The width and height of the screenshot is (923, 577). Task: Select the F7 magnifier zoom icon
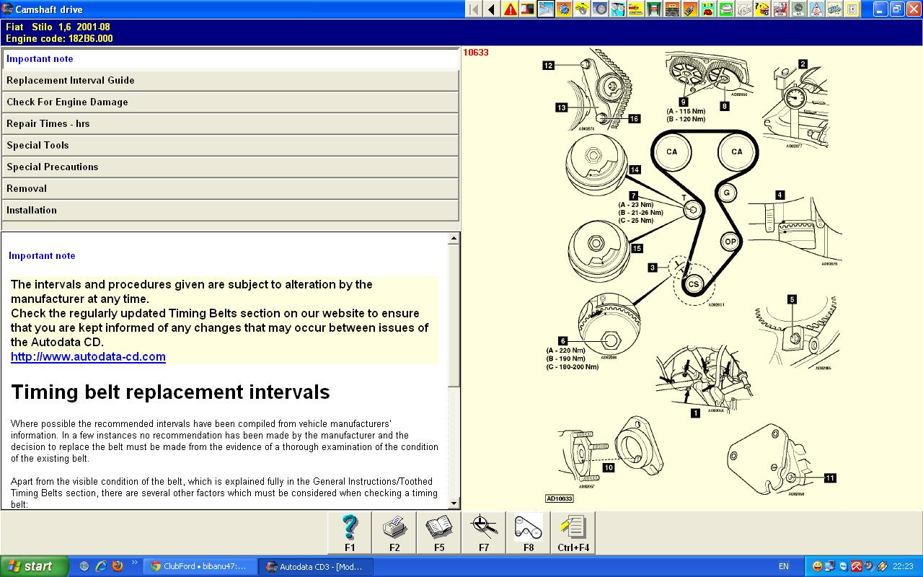point(483,532)
